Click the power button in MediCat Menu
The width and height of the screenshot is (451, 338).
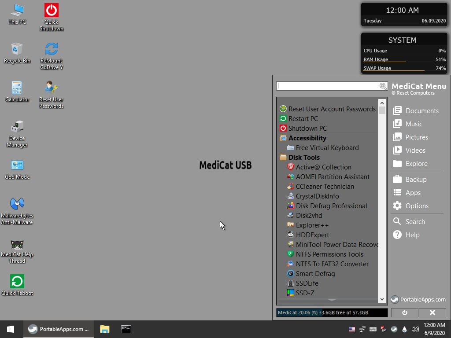tap(405, 312)
